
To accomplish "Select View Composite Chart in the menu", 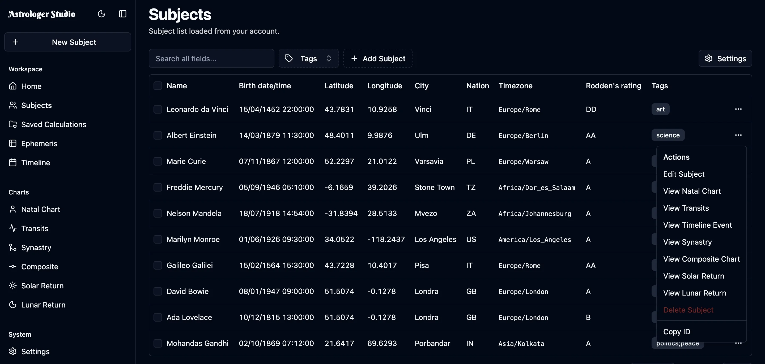I will tap(702, 258).
